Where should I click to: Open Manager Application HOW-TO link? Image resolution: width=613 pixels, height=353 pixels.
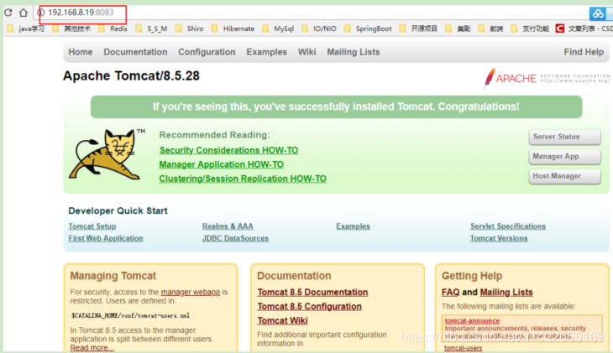[222, 164]
